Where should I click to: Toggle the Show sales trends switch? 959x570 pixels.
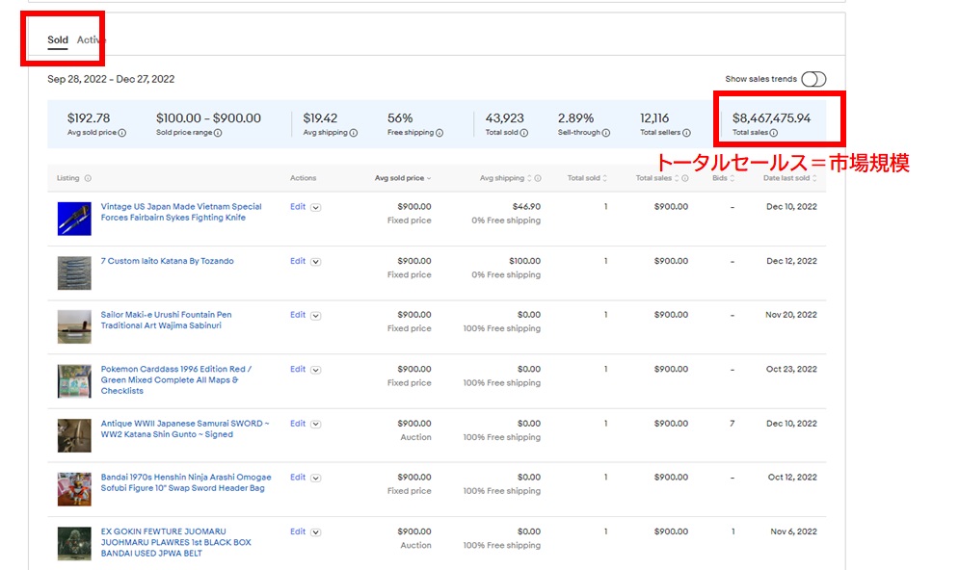813,79
